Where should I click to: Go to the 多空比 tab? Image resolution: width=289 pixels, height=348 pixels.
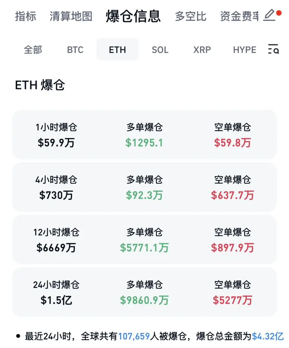[x=191, y=16]
